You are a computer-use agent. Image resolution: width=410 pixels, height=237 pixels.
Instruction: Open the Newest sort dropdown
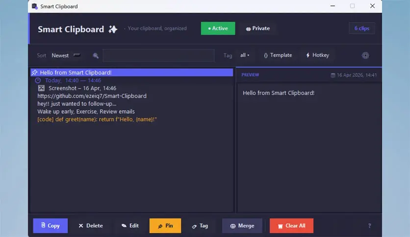(x=66, y=55)
